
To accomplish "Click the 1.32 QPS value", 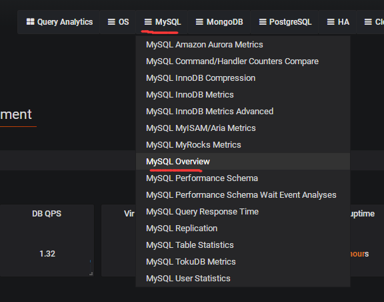I will [x=47, y=254].
